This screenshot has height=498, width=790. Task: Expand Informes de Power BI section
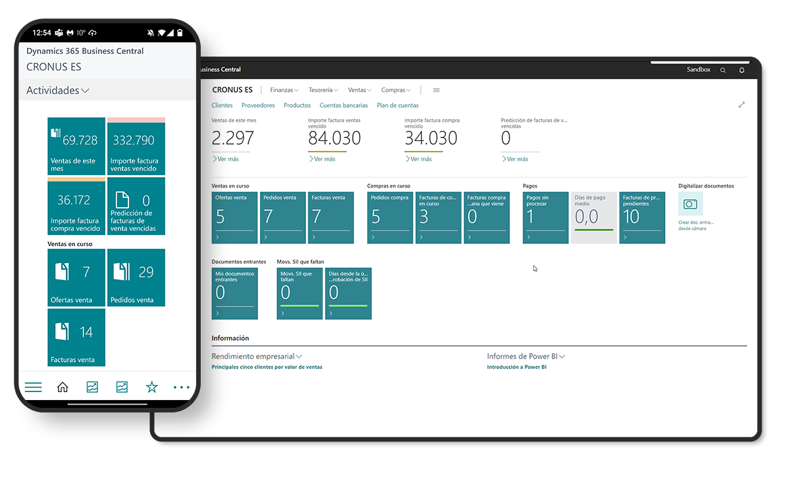tap(526, 357)
